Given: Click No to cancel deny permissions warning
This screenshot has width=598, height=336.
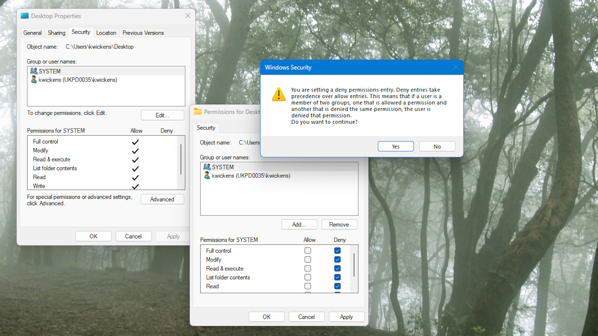Looking at the screenshot, I should (437, 146).
